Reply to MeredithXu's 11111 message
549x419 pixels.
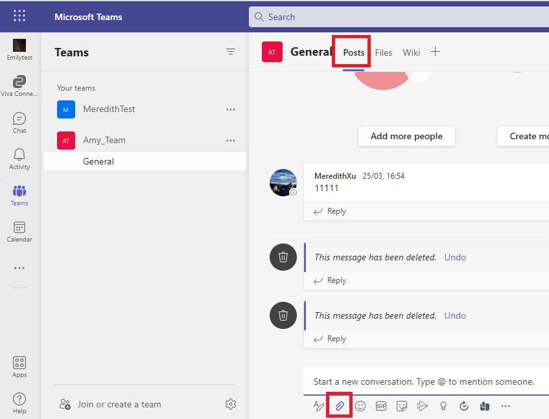click(330, 211)
